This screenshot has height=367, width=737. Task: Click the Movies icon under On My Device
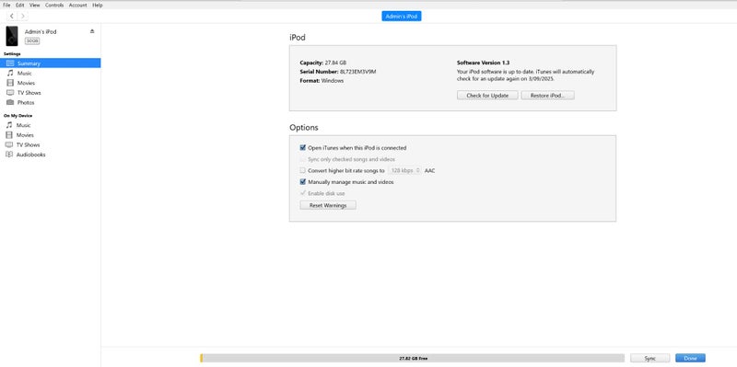pyautogui.click(x=9, y=135)
